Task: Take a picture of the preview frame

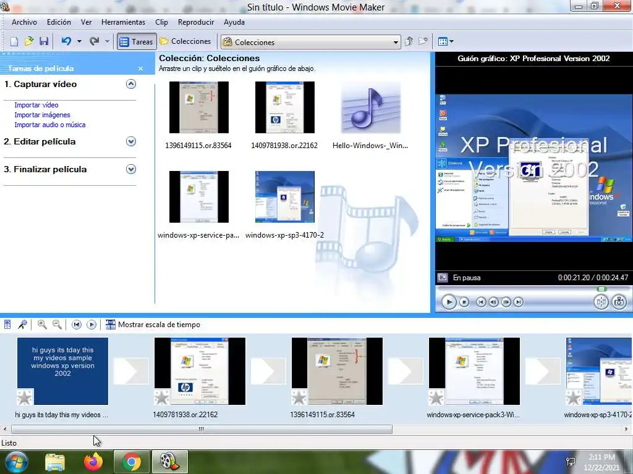Action: pos(619,301)
